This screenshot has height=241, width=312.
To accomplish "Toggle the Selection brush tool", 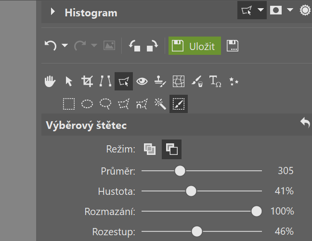I will (x=179, y=104).
